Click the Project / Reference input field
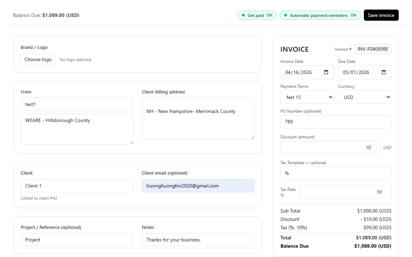Screen dimensions: 412x257 [77, 240]
